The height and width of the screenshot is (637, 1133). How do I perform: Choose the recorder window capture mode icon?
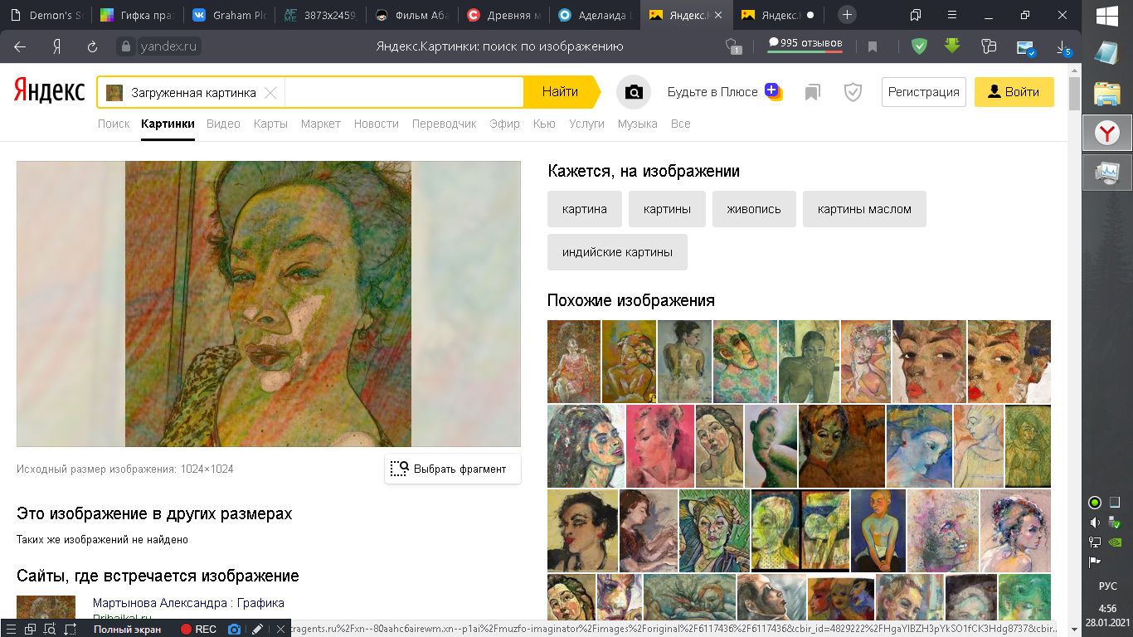coord(30,630)
